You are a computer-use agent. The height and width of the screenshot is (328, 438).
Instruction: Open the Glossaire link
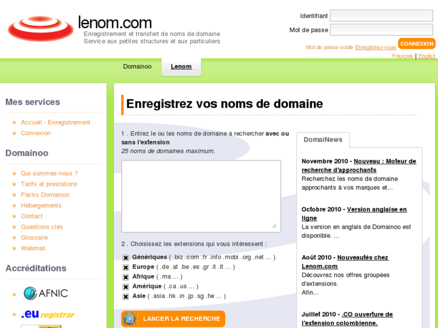click(34, 238)
